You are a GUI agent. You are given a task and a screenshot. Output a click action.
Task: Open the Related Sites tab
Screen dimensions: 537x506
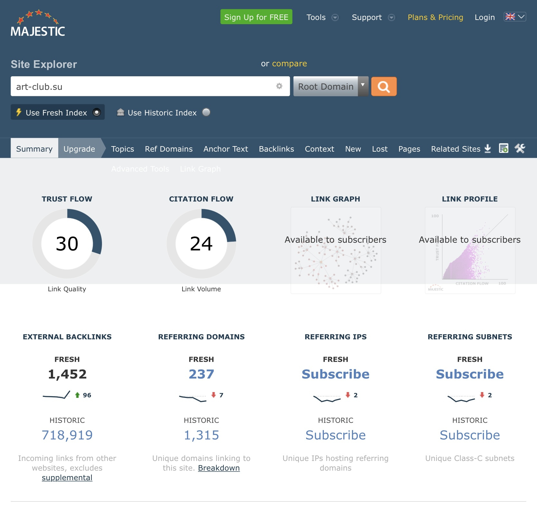(x=456, y=149)
